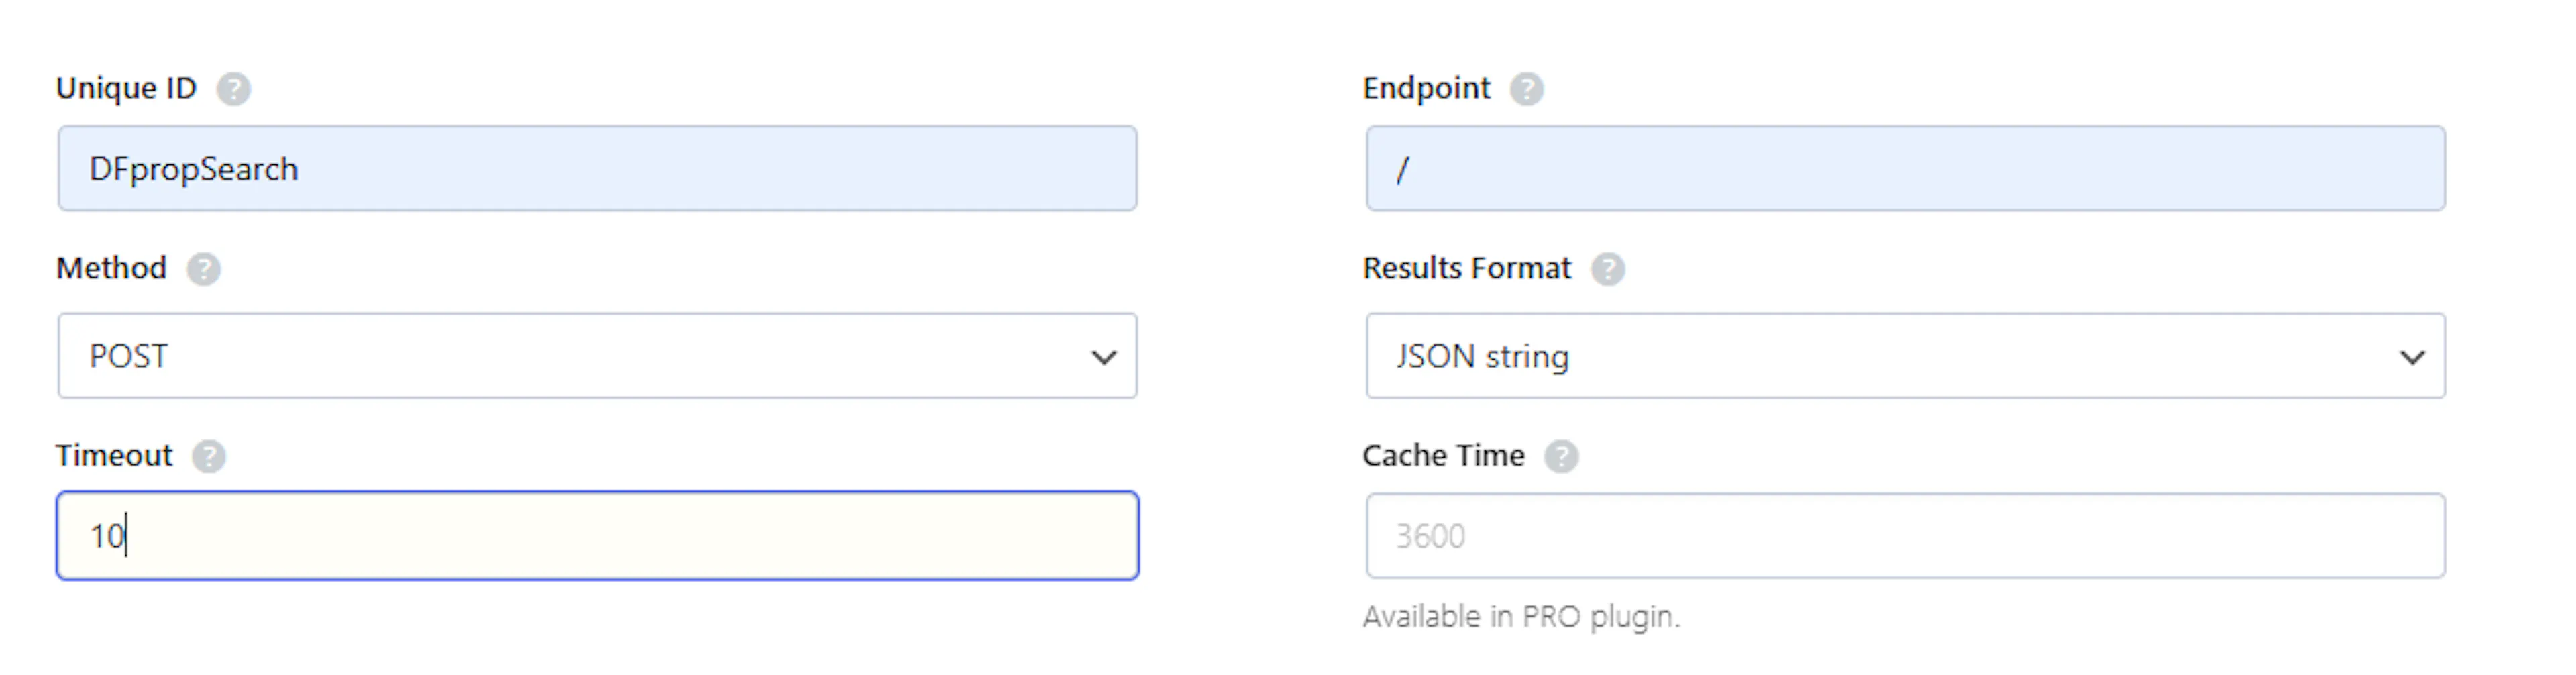2576x675 pixels.
Task: Click the Unique ID label
Action: [127, 88]
